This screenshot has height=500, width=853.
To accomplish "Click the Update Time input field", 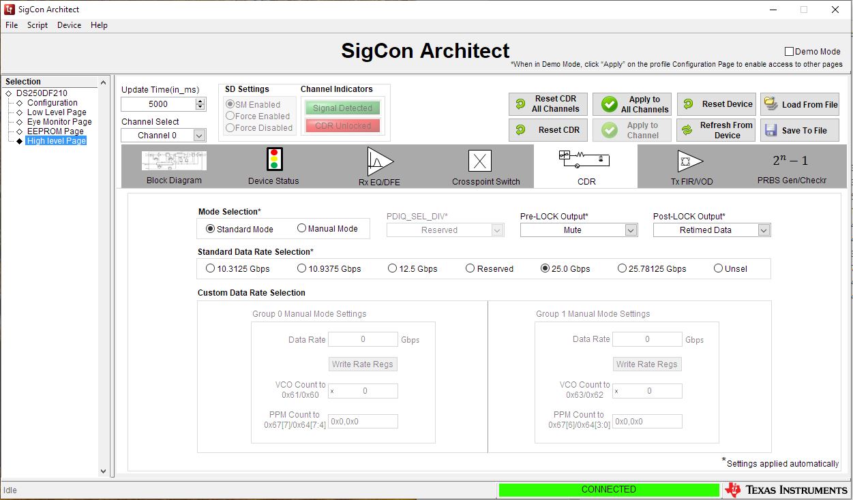I will coord(158,104).
